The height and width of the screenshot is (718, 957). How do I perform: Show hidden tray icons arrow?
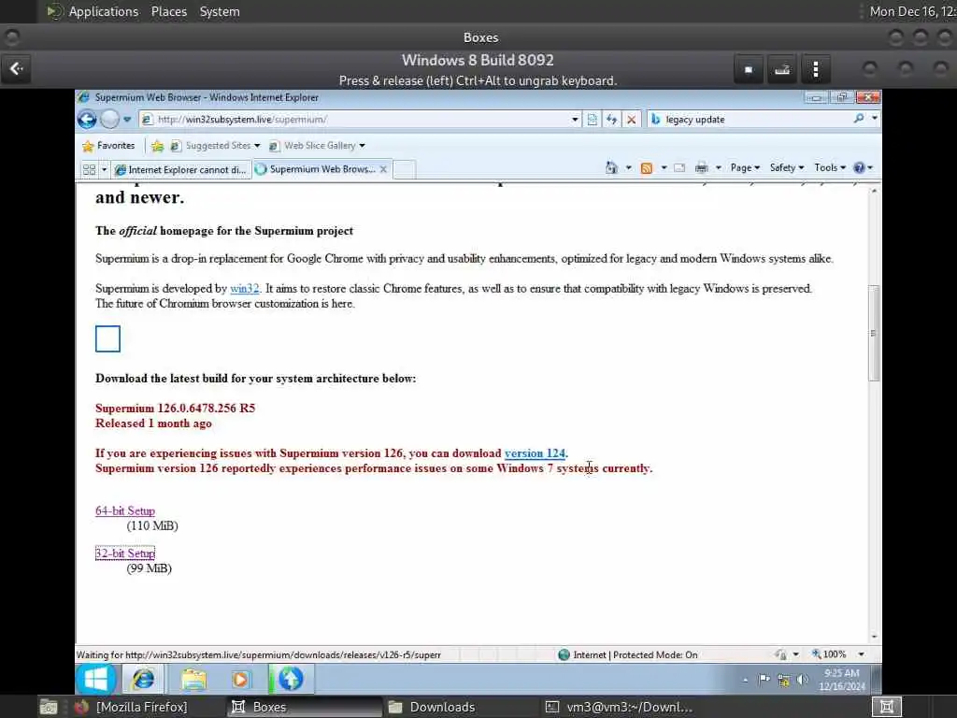pos(745,680)
